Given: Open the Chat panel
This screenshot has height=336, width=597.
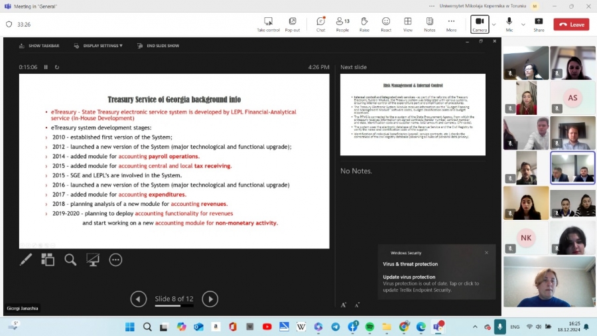Looking at the screenshot, I should [x=320, y=24].
